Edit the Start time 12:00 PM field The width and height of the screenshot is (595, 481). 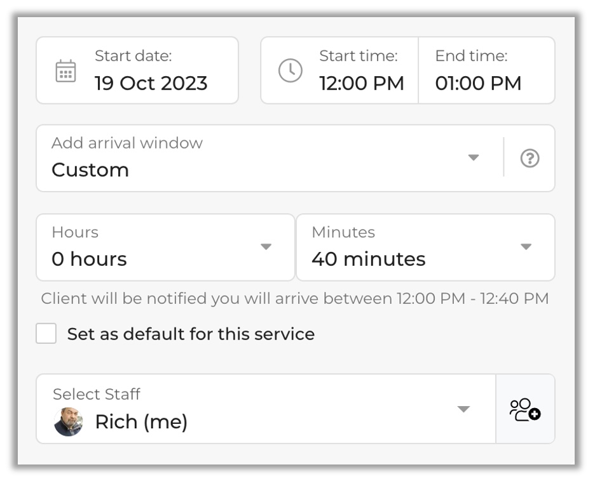coord(361,83)
